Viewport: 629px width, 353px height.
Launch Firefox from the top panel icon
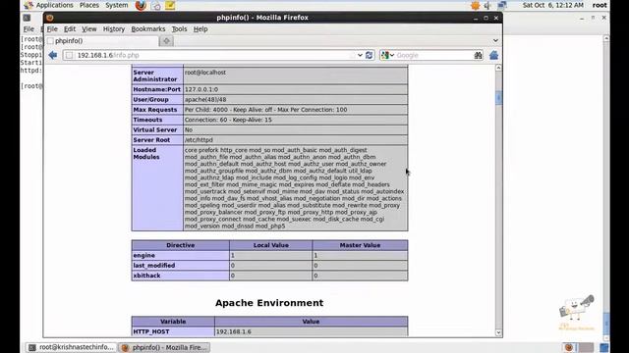(x=141, y=5)
